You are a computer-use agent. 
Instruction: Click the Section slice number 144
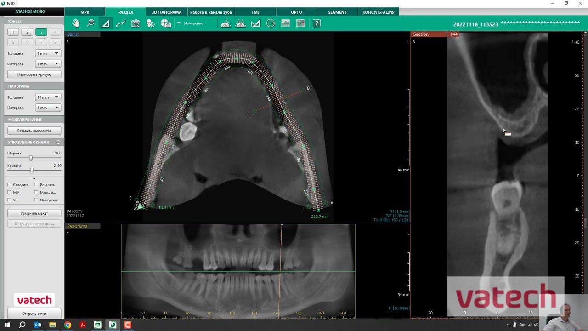click(x=454, y=34)
